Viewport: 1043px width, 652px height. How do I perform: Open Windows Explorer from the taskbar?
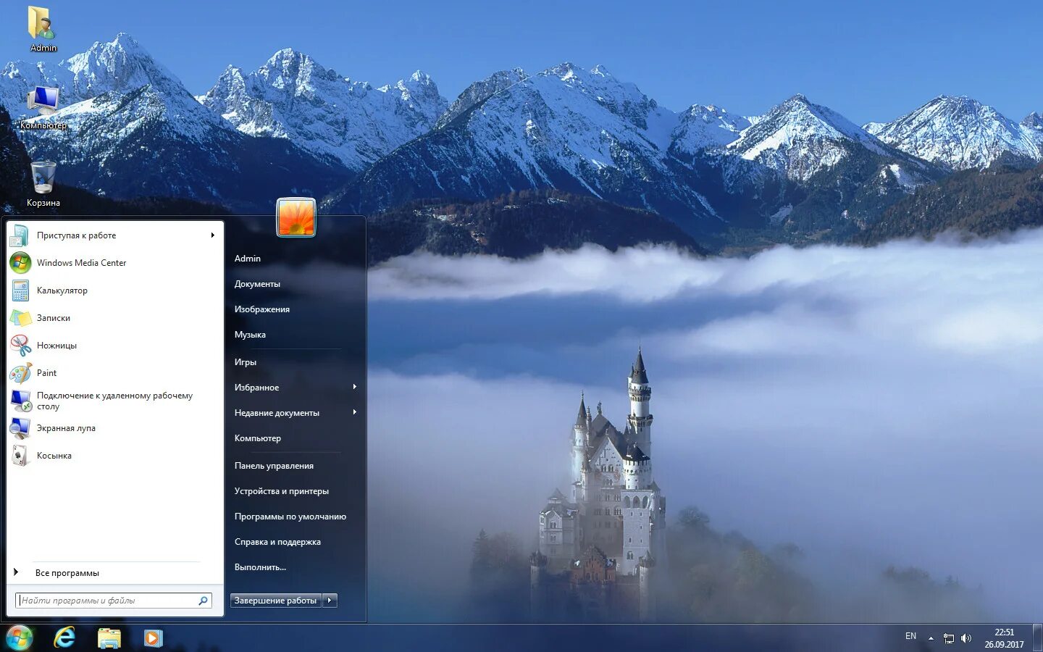(109, 638)
